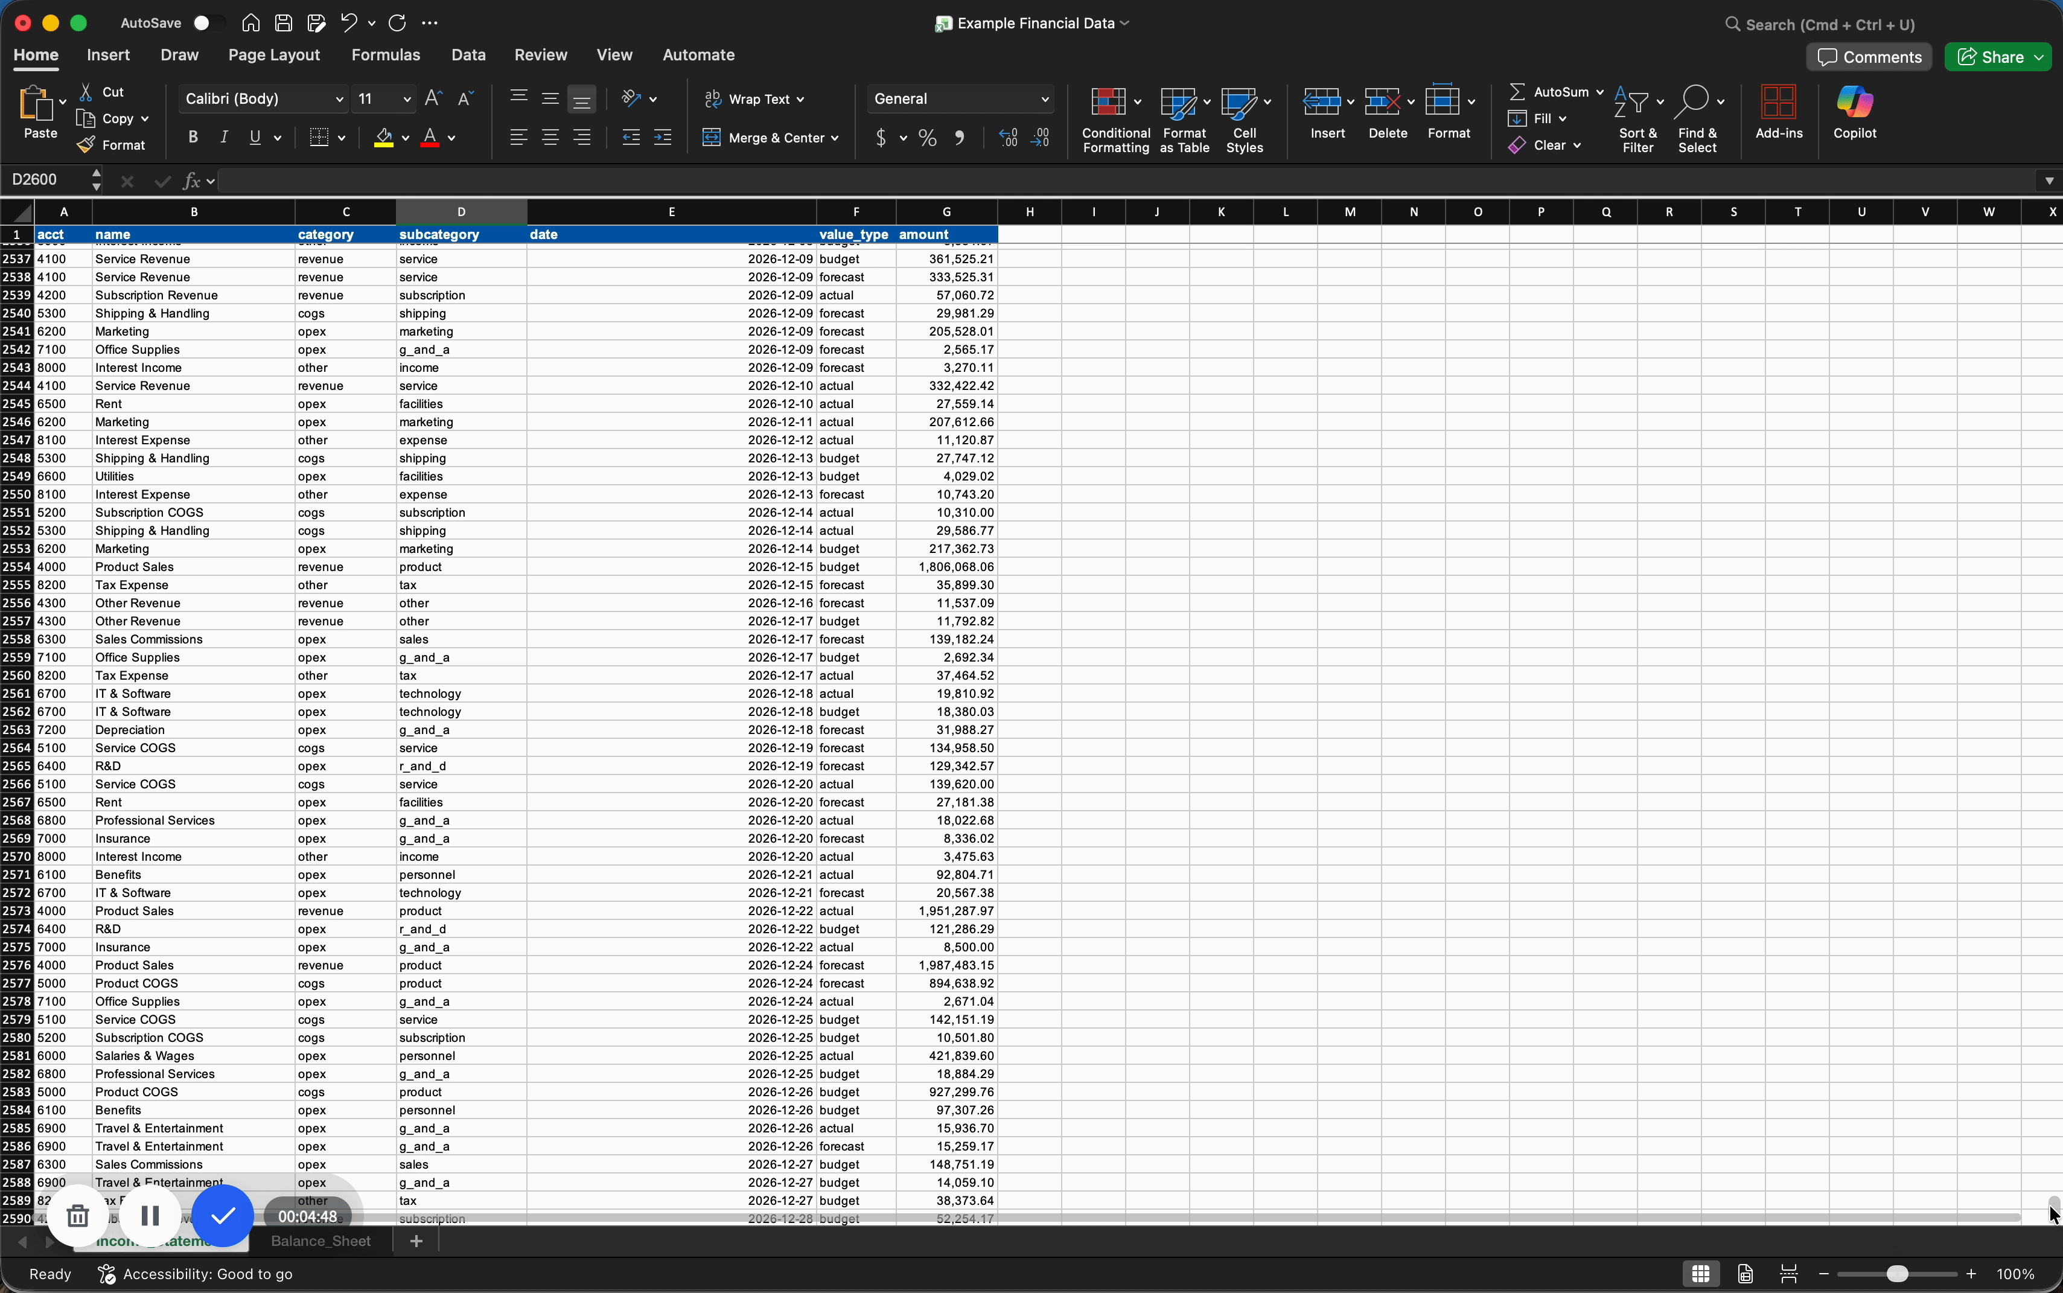Open the Review ribbon tab
Screen dimensions: 2063x1293
tap(540, 55)
